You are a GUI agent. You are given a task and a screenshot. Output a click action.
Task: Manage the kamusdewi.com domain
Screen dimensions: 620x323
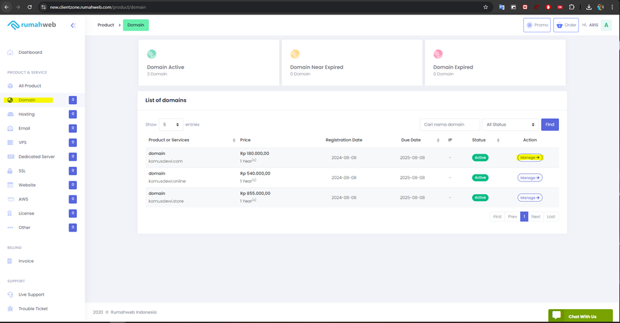530,158
